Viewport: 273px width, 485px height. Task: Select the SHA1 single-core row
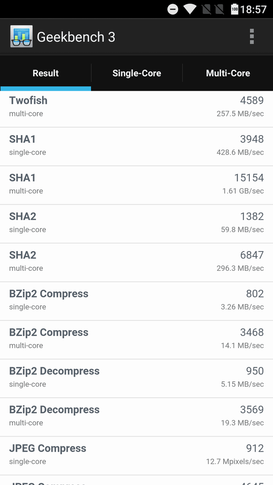(136, 146)
